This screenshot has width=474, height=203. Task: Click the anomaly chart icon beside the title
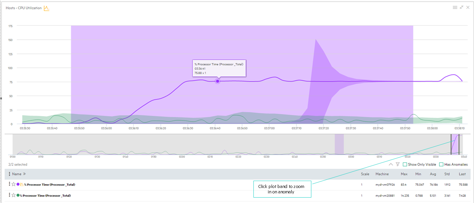(x=46, y=8)
